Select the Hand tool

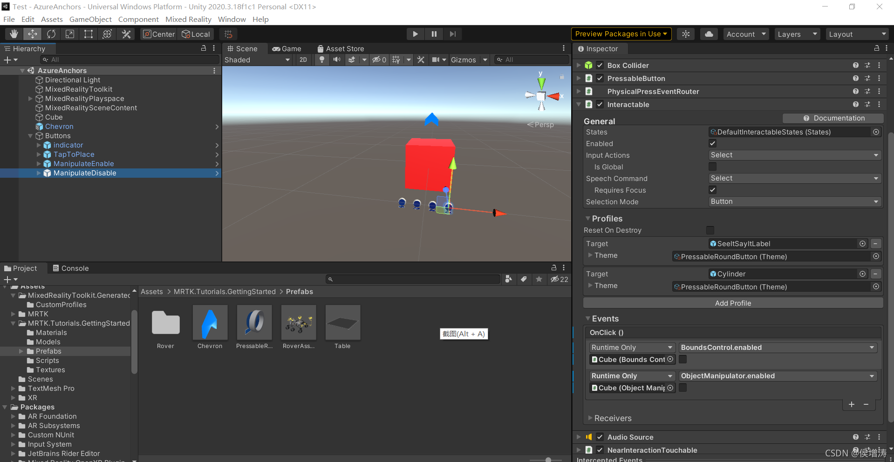click(x=14, y=34)
